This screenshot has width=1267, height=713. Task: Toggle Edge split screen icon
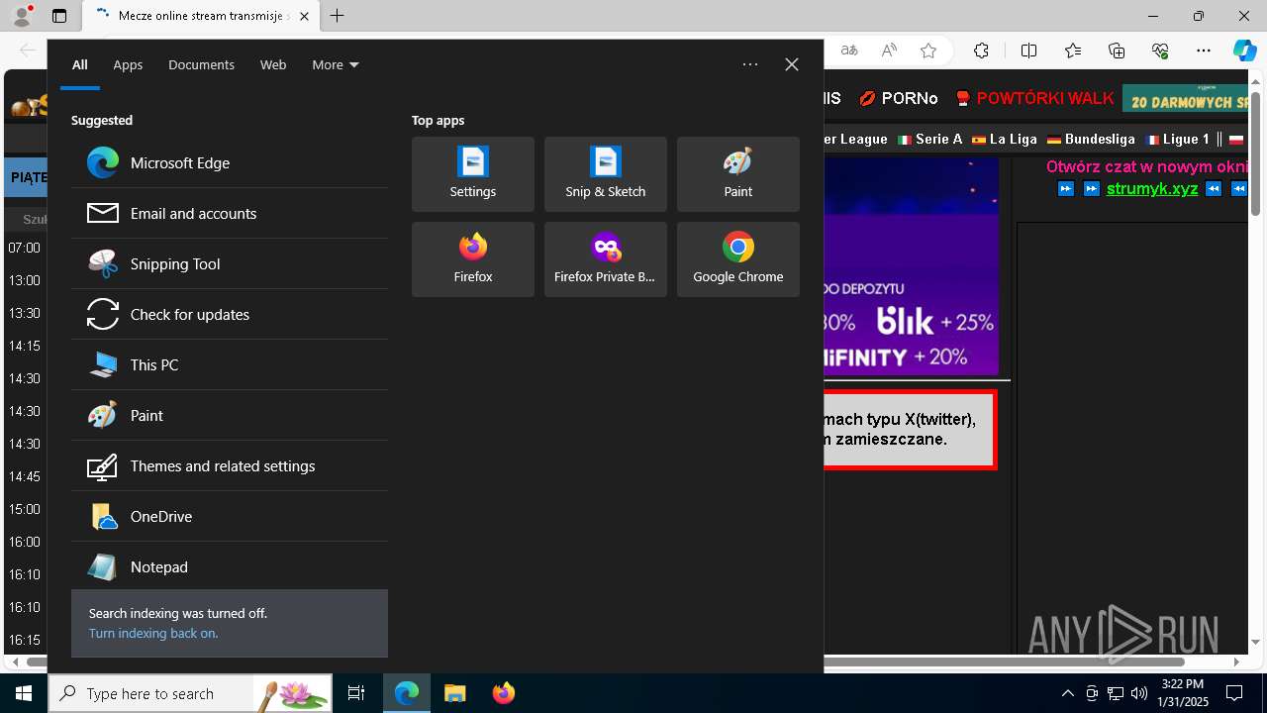click(x=1028, y=51)
